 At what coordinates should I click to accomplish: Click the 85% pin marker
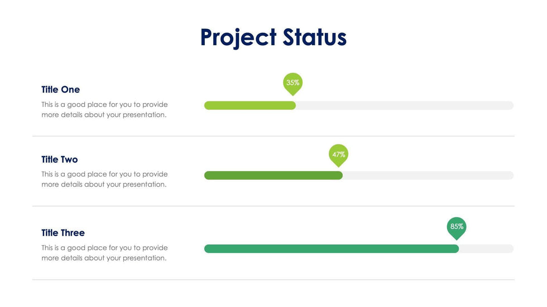coord(457,227)
